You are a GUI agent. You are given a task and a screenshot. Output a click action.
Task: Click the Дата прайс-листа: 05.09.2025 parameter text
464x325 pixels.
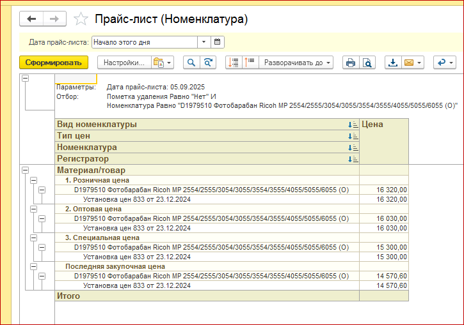coord(156,87)
